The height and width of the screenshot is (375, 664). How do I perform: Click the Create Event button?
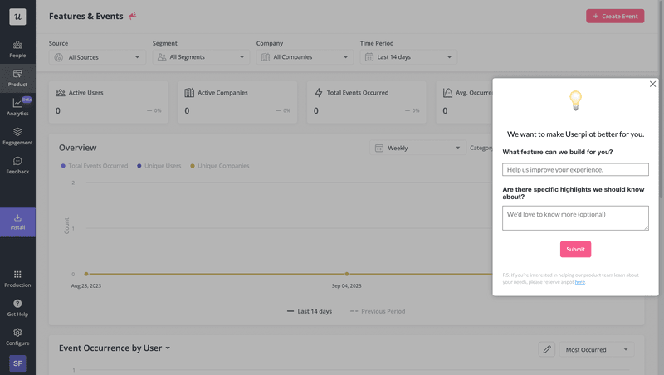pos(615,16)
